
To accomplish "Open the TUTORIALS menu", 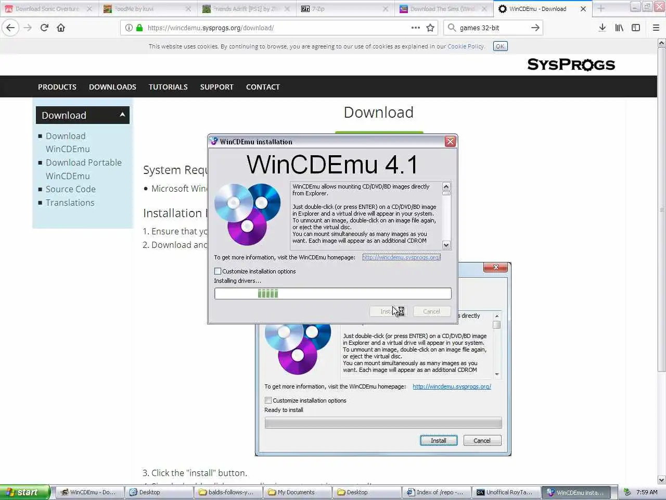I will (x=168, y=87).
